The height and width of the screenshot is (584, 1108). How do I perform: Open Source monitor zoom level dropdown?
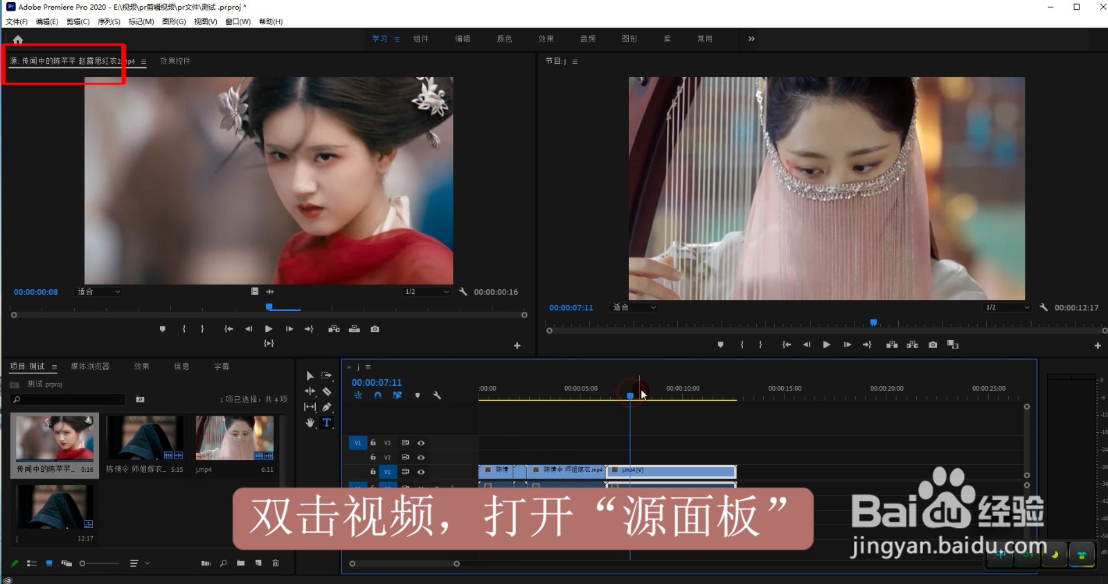(99, 292)
